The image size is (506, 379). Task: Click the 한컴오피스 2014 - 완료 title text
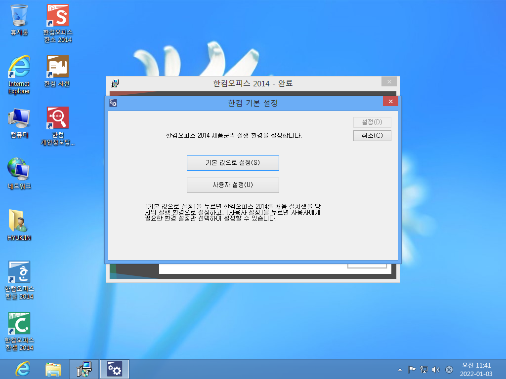pyautogui.click(x=253, y=83)
